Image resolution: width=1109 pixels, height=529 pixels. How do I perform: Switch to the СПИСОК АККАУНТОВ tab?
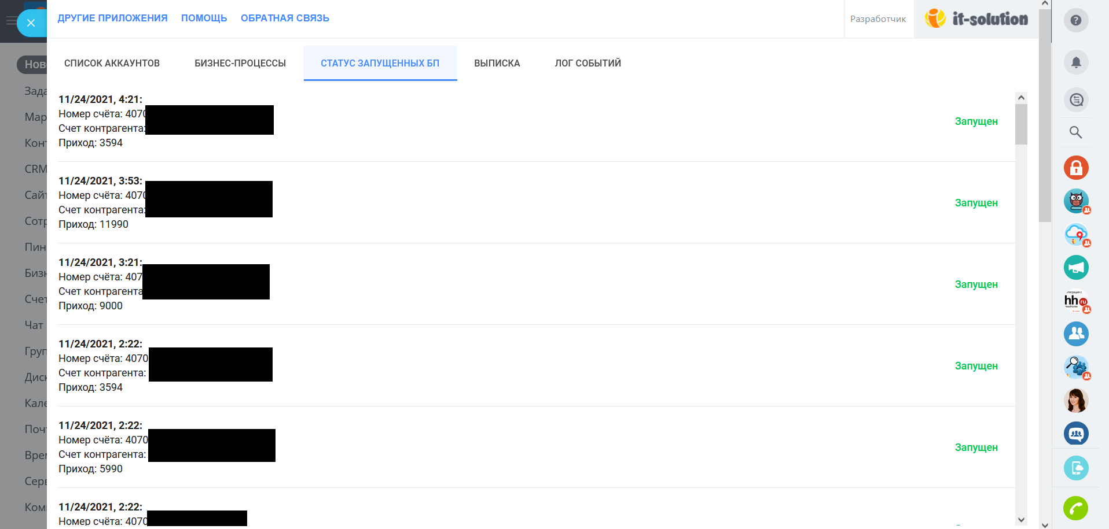112,63
